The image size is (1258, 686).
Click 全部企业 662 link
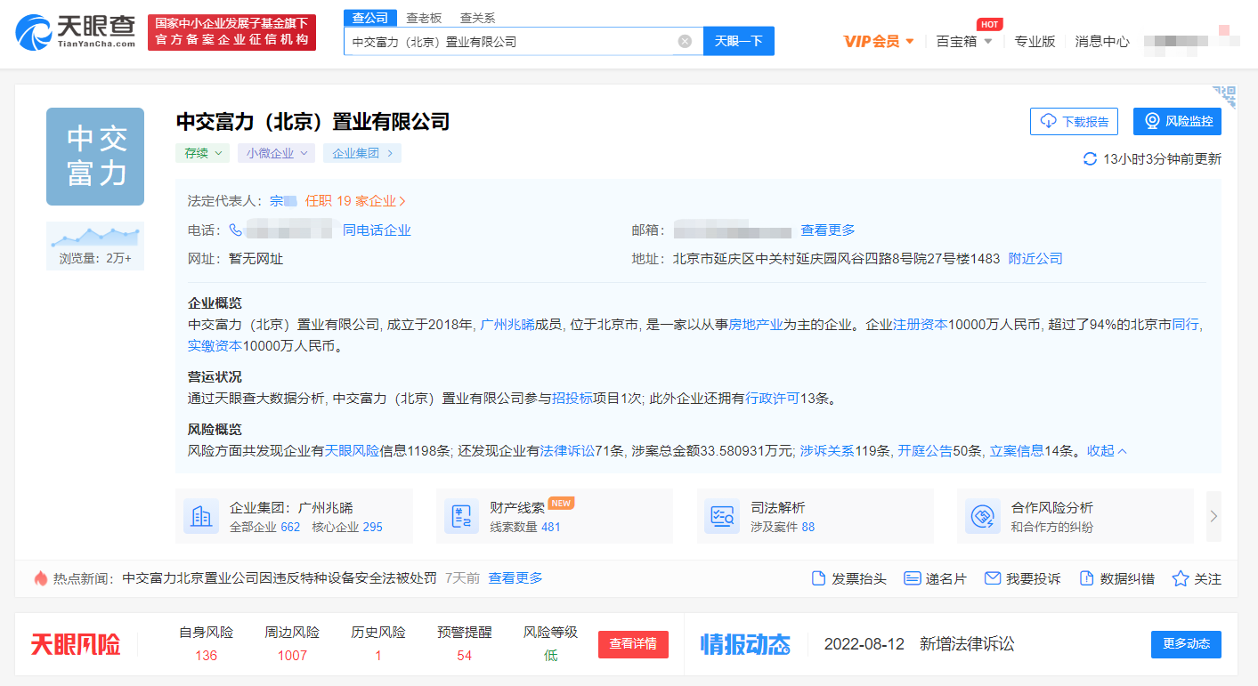[265, 527]
